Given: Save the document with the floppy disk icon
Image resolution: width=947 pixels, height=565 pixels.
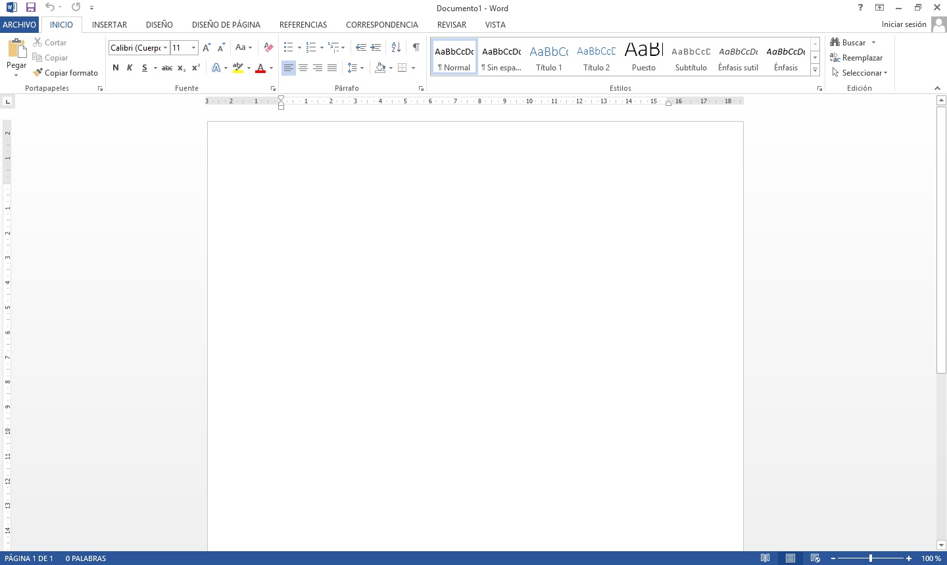Looking at the screenshot, I should coord(30,7).
